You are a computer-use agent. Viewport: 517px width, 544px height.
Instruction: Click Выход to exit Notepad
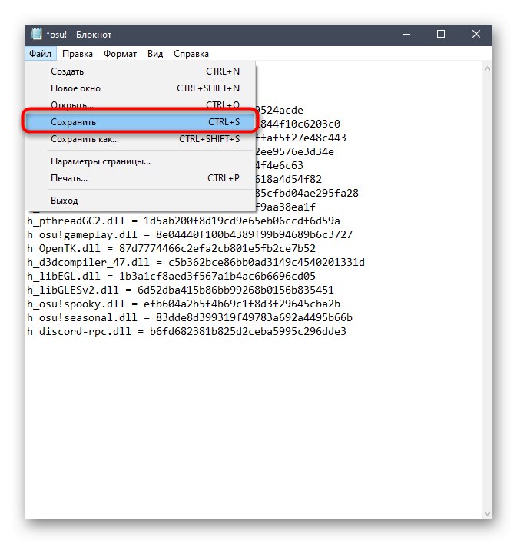[x=140, y=201]
